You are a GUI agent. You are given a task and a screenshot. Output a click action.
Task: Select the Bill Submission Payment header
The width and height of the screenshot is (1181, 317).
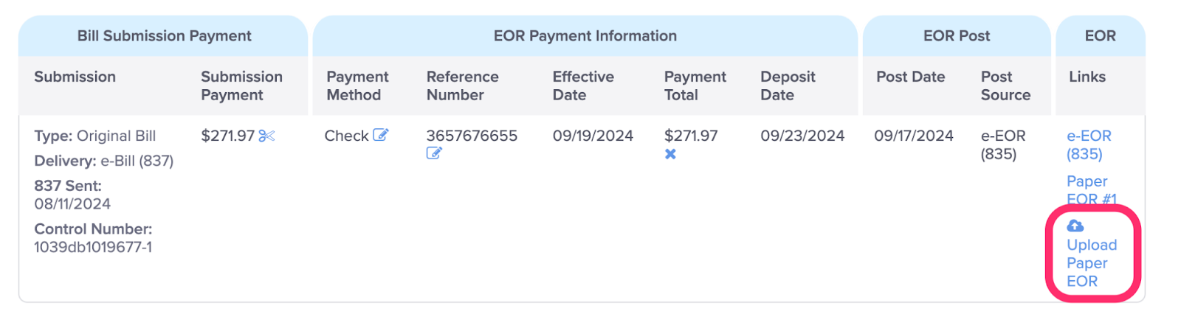point(164,35)
